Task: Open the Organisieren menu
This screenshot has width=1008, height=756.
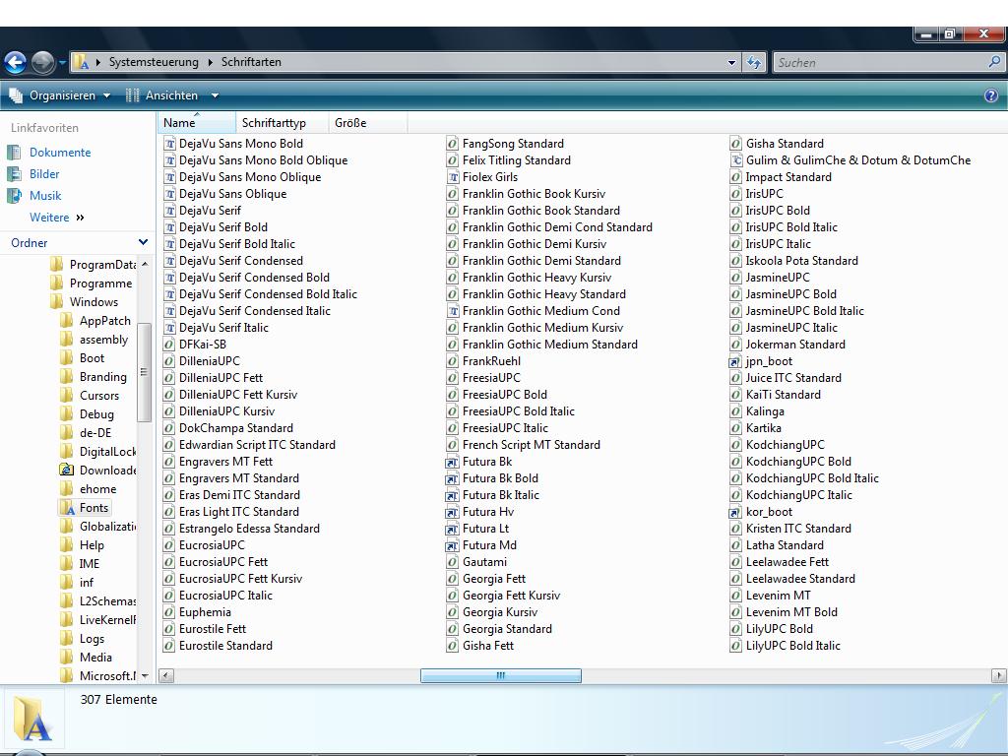Action: pyautogui.click(x=59, y=95)
